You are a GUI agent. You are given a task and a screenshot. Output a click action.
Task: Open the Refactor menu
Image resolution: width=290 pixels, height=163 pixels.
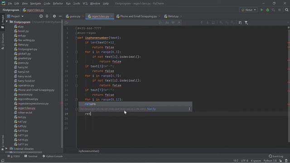point(58,3)
